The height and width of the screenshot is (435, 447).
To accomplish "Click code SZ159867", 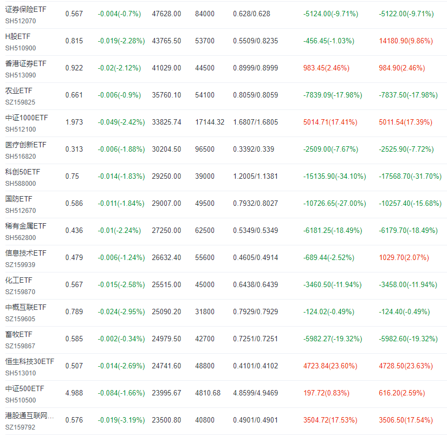I will point(20,346).
